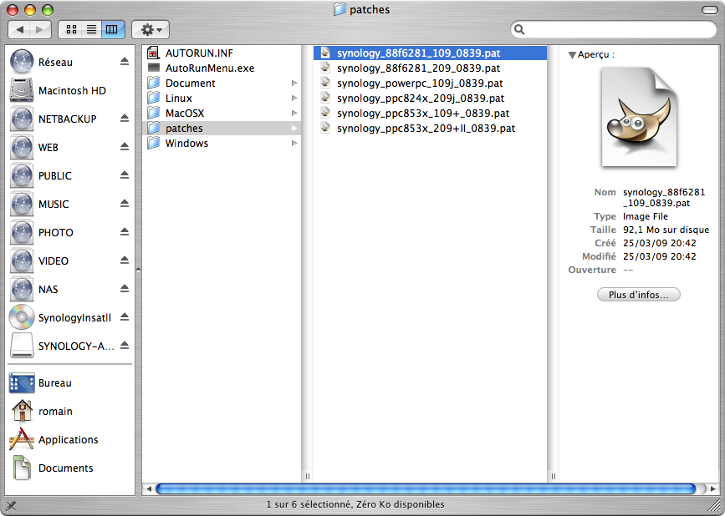This screenshot has height=516, width=725.
Task: Expand the MacOSX folder arrow
Action: [294, 113]
